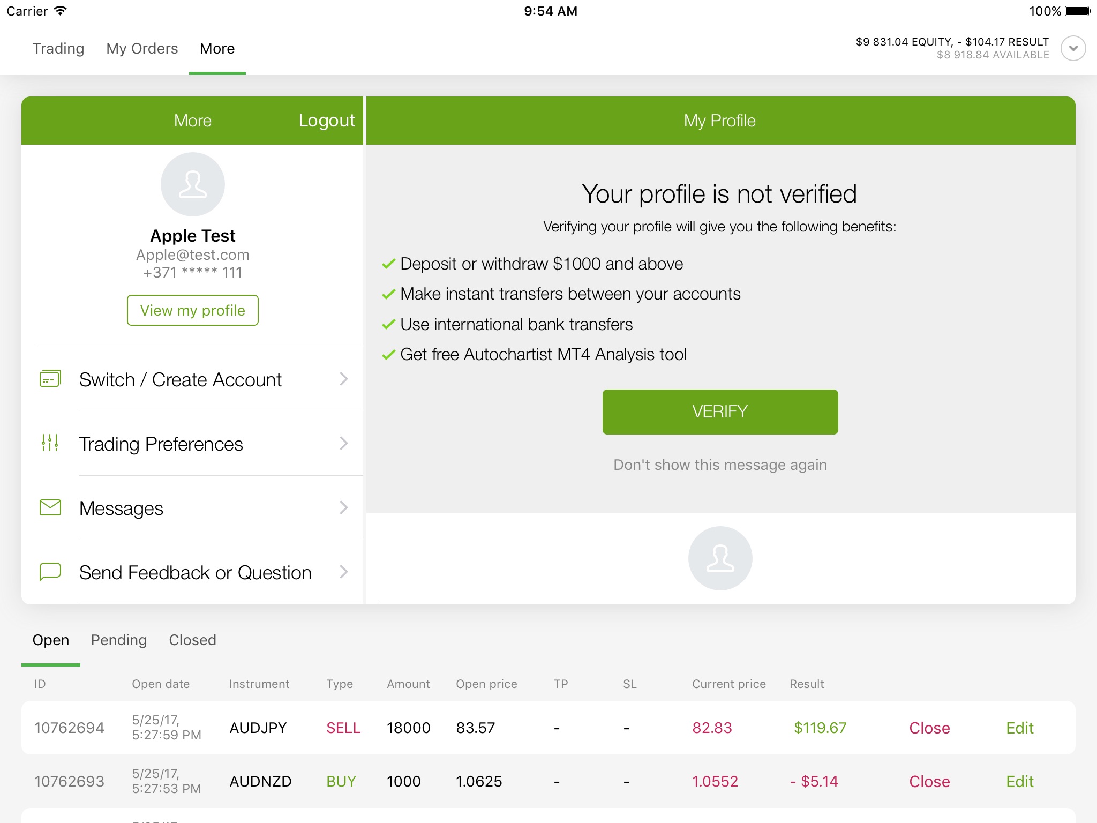
Task: Click the VERIFY profile button
Action: pos(719,411)
